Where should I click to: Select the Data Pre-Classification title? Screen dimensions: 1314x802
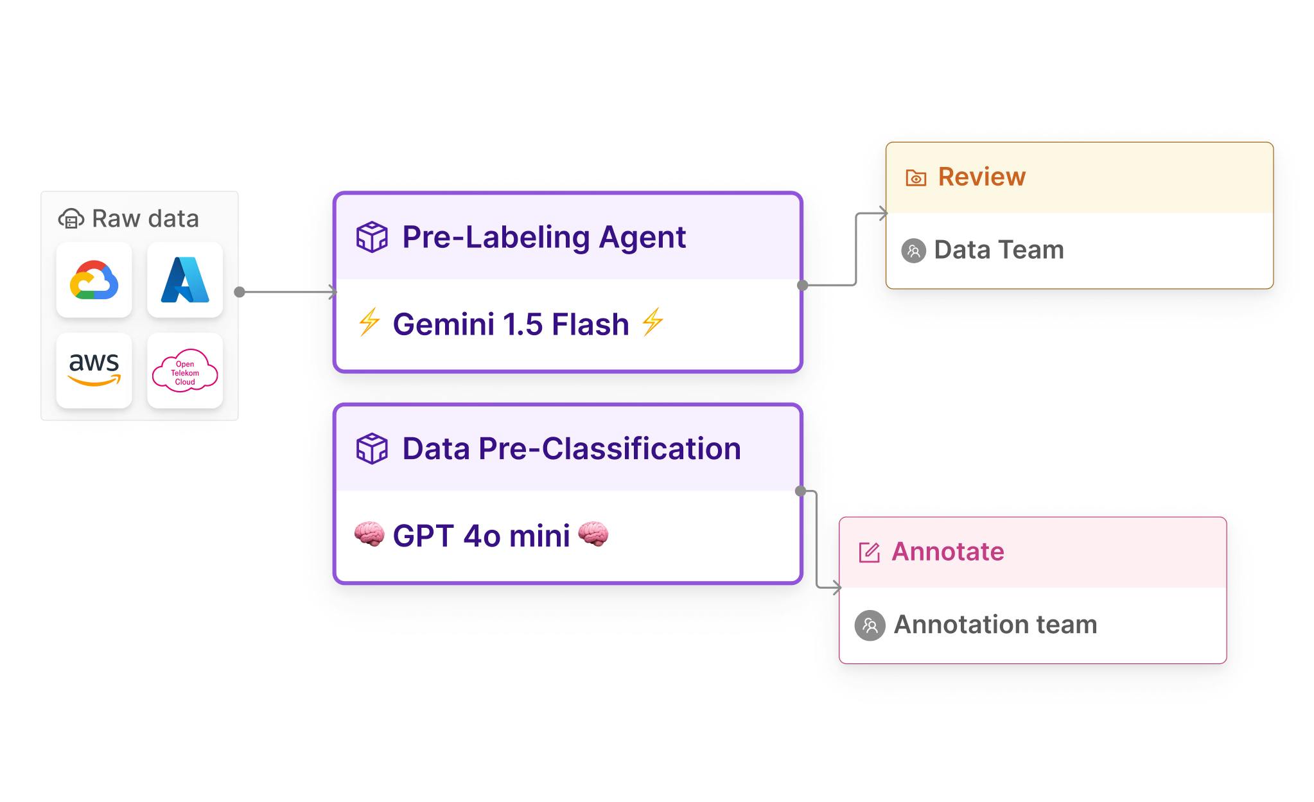click(x=571, y=449)
